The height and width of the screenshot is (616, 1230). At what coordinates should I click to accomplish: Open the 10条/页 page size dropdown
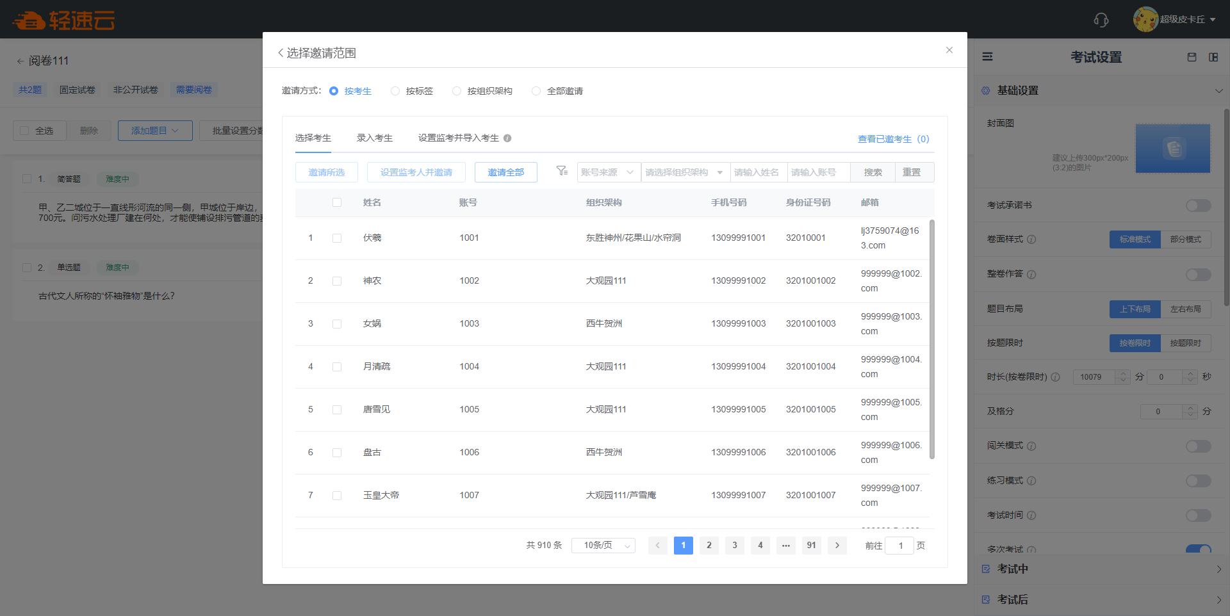click(603, 546)
